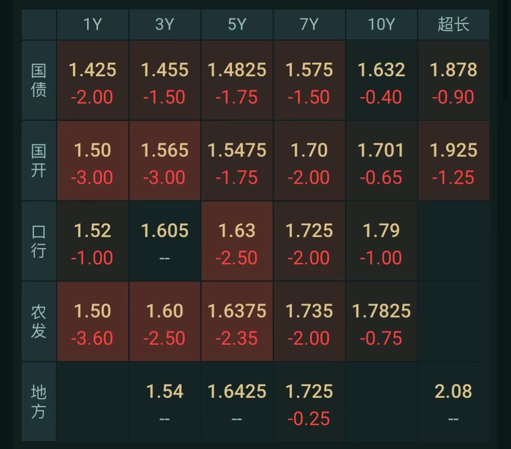Click the 国债 5Y cell showing 1.4825
This screenshot has height=449, width=511.
coord(237,80)
